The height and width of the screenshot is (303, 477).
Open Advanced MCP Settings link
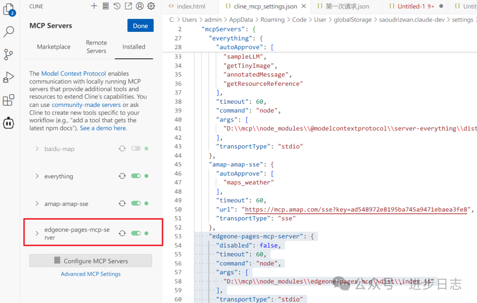[91, 274]
